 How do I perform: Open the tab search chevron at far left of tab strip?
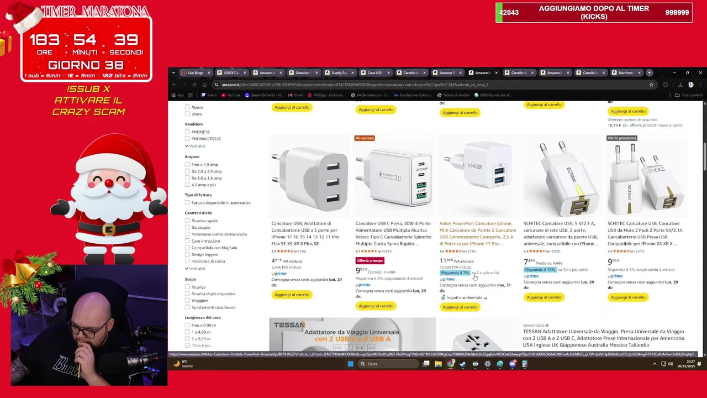pos(173,72)
